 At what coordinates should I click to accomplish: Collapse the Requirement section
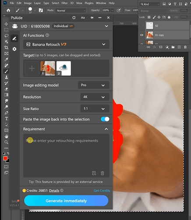click(x=106, y=129)
